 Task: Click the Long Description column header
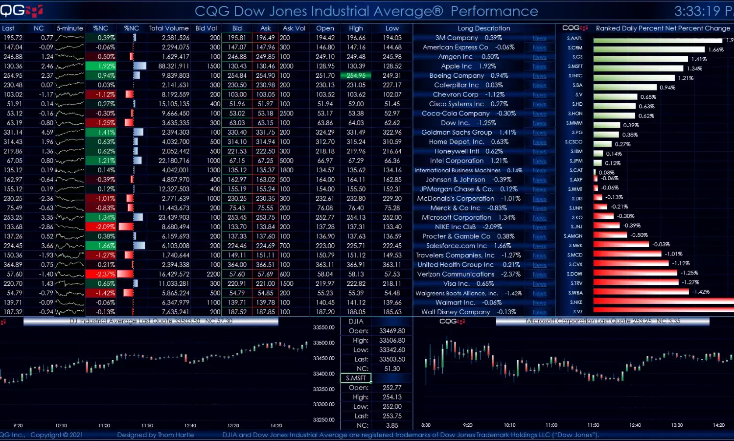click(x=483, y=28)
